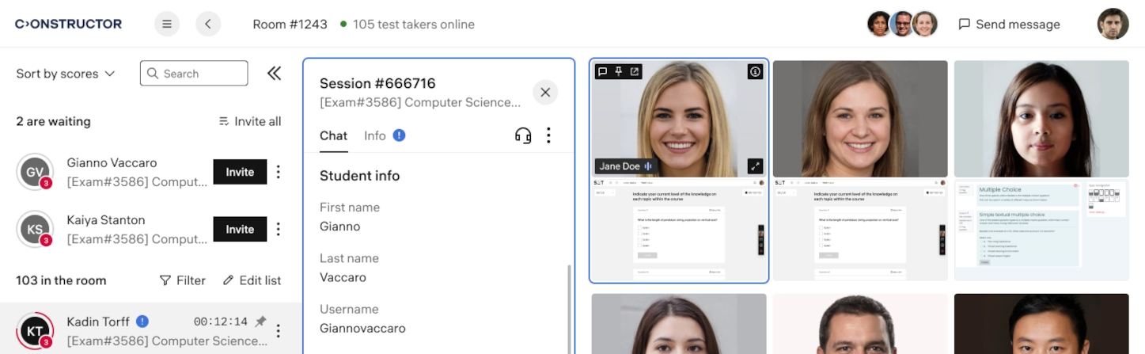This screenshot has height=354, width=1145.
Task: Show info icon on Jane Doe's tile
Action: tap(755, 71)
